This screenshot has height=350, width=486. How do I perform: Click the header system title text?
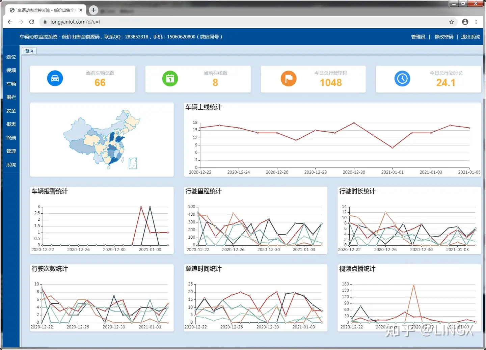(x=121, y=37)
